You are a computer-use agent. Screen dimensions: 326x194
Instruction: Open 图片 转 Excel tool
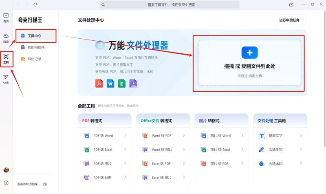[222, 150]
